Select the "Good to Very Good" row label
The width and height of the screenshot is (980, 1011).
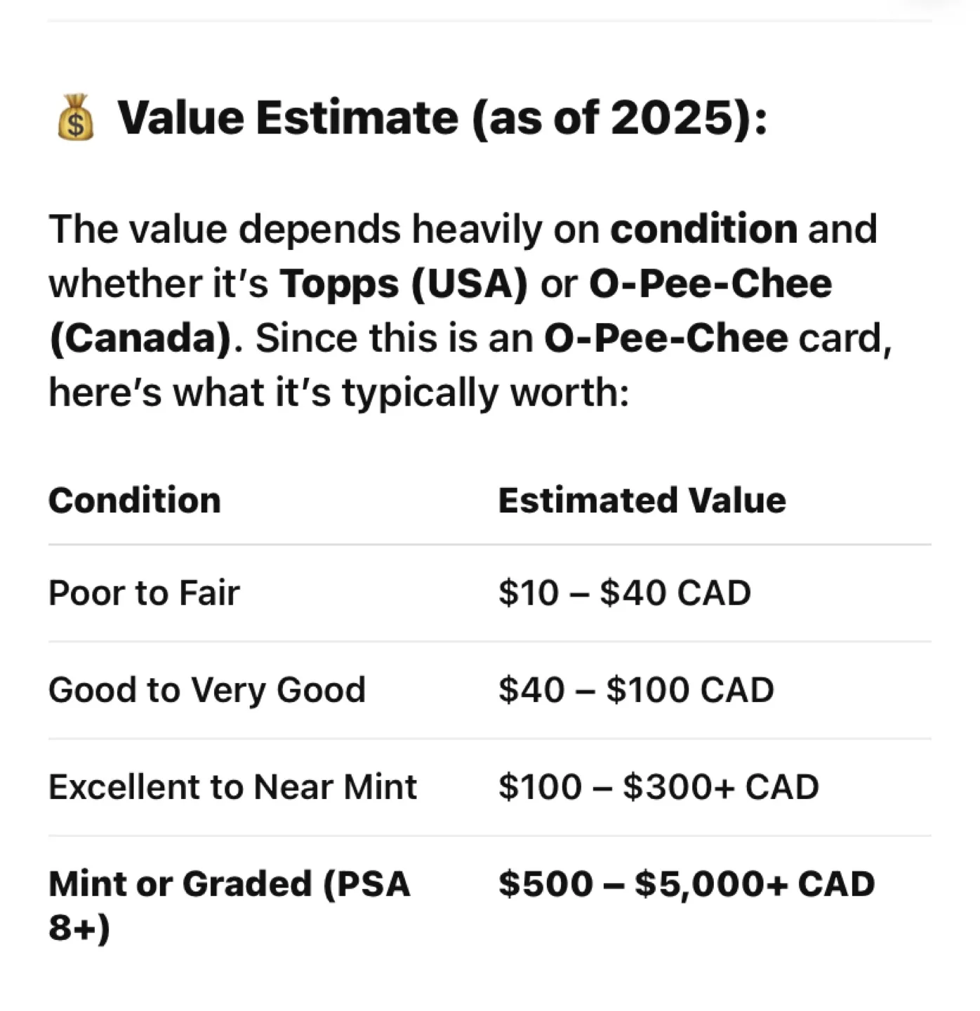[x=207, y=690]
